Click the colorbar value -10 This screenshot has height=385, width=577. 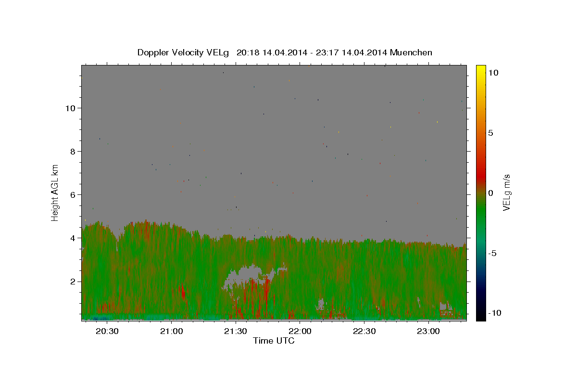coord(495,313)
